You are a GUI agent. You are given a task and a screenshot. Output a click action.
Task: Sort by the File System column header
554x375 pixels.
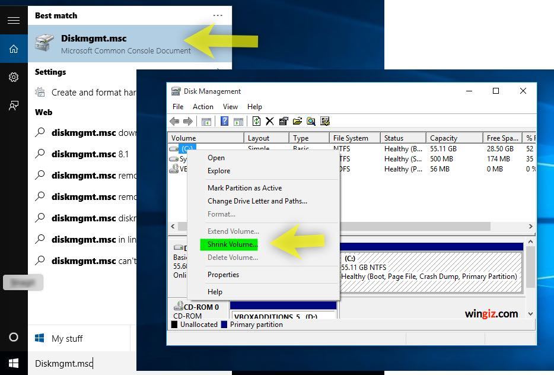pyautogui.click(x=355, y=138)
